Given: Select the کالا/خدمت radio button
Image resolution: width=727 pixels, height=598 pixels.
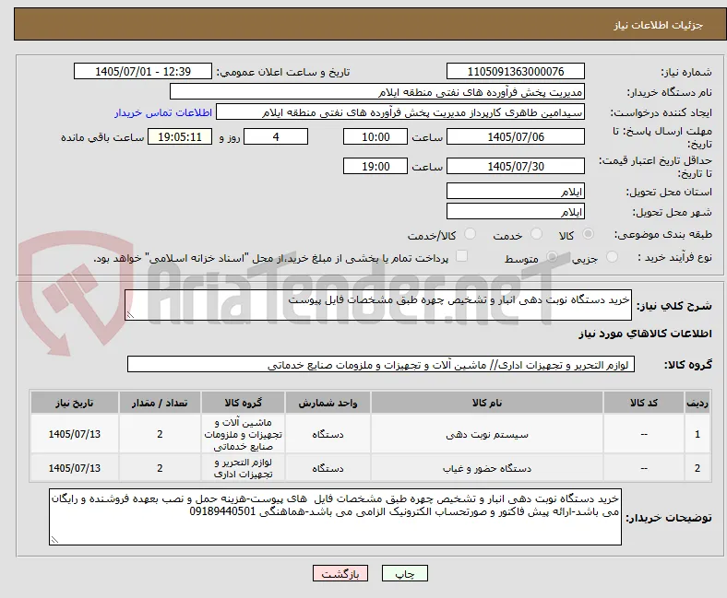Looking at the screenshot, I should (471, 234).
